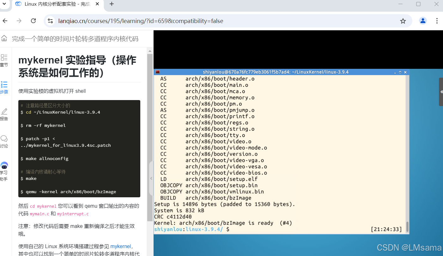The image size is (443, 256).
Task: Click the terminal's vertical scrollbar
Action: click(x=407, y=227)
